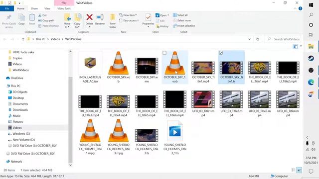Open Help via the blue question icon

(300, 8)
